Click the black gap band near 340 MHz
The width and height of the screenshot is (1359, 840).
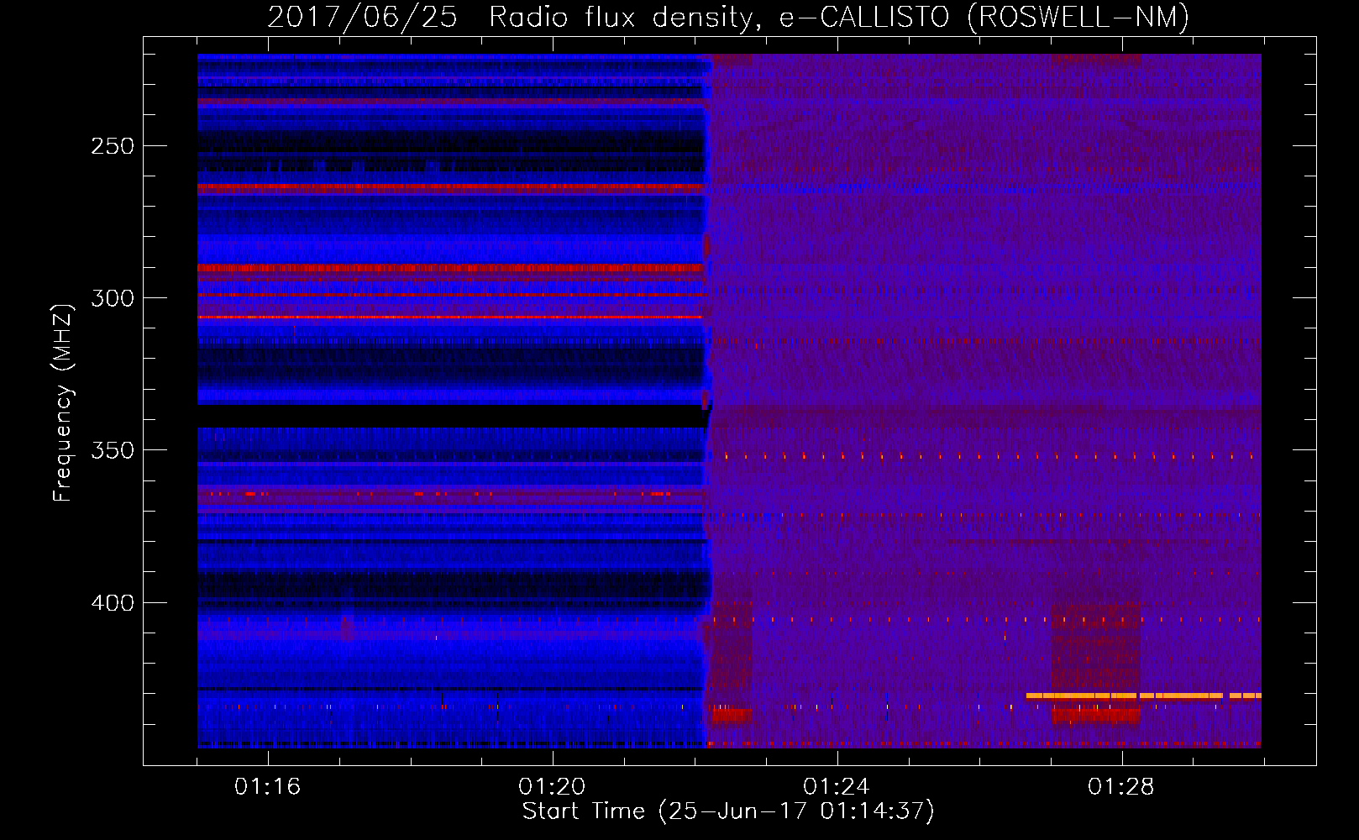[x=454, y=417]
